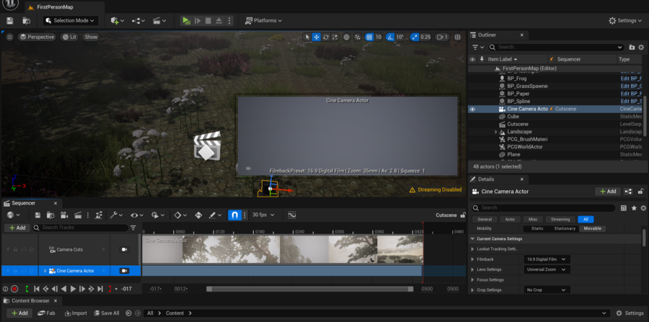Select the All filter in Details

coord(586,220)
